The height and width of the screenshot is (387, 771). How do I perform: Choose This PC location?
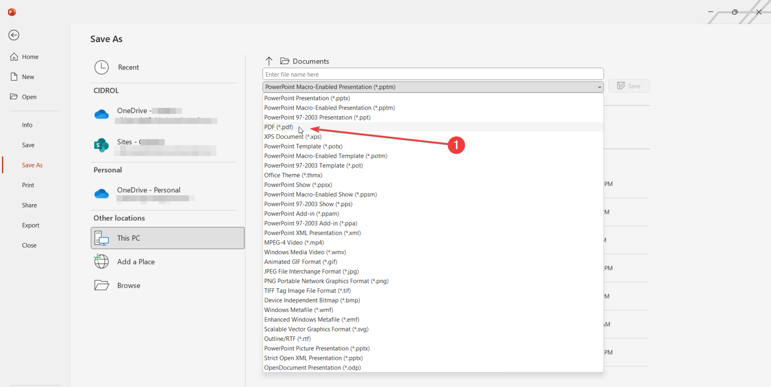pos(168,238)
